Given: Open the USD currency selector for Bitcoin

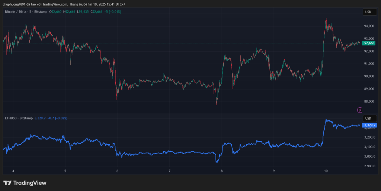Looking at the screenshot, I should [x=368, y=12].
